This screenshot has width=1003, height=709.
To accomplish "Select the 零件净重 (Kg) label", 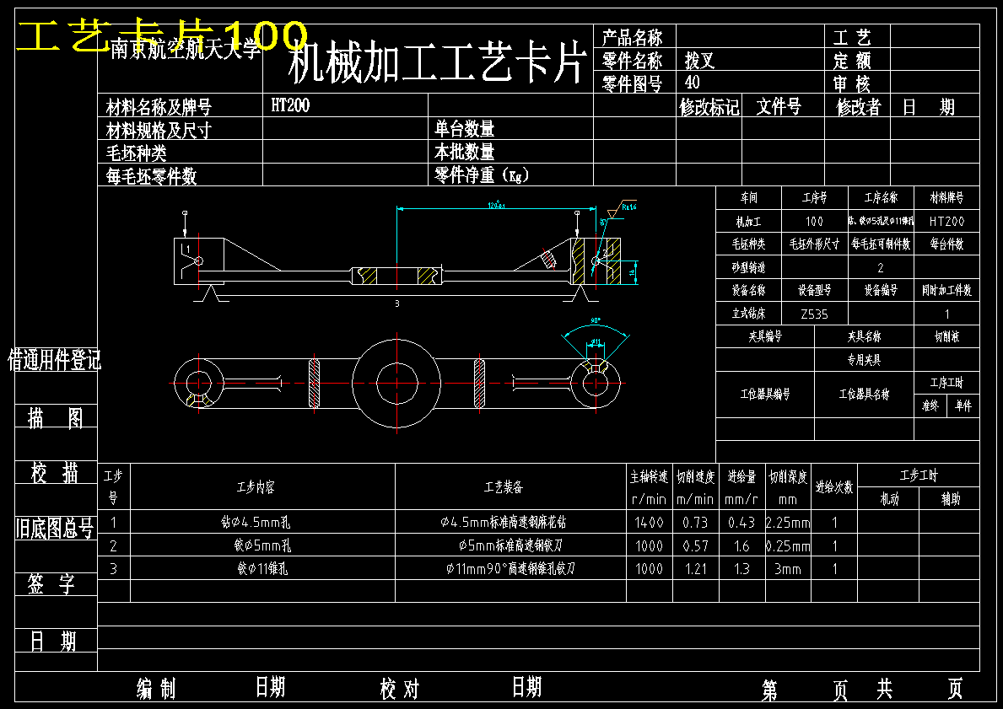I will (x=482, y=175).
